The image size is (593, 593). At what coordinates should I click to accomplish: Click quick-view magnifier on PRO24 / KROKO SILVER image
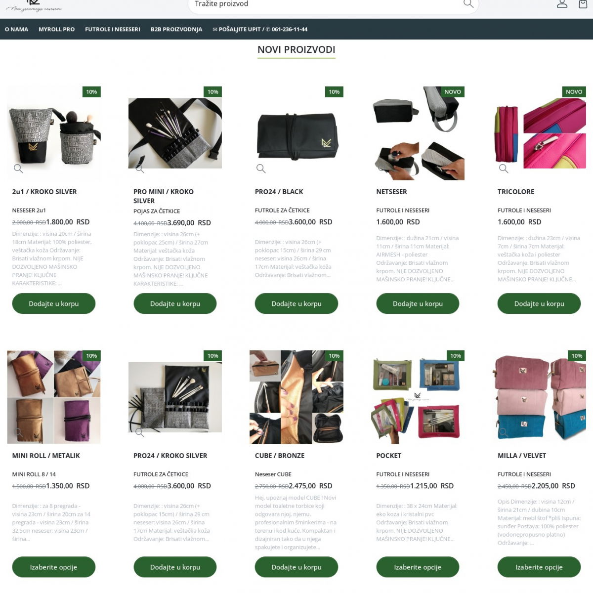tap(140, 432)
